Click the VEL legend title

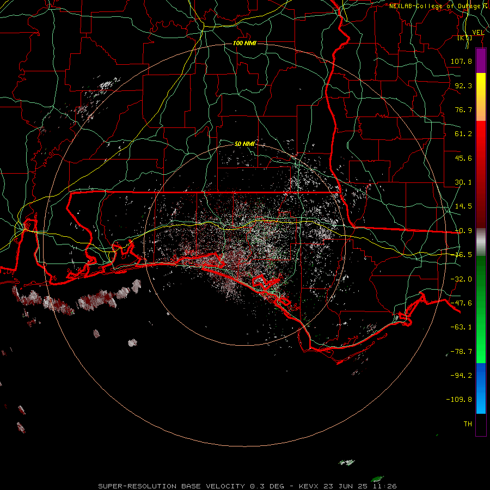(x=478, y=33)
